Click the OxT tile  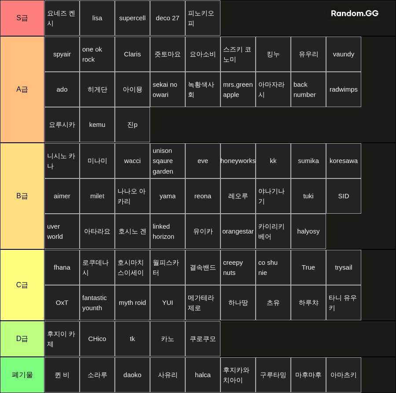(62, 303)
